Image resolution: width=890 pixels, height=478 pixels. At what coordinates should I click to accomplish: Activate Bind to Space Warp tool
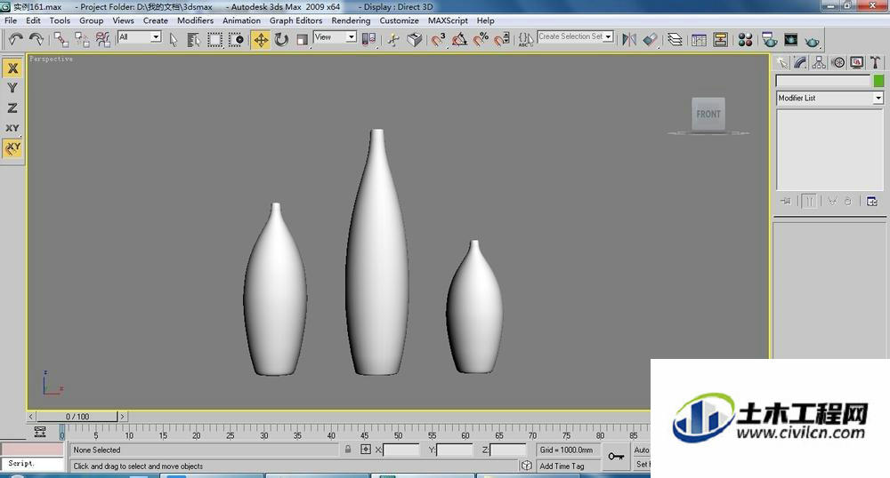(102, 39)
